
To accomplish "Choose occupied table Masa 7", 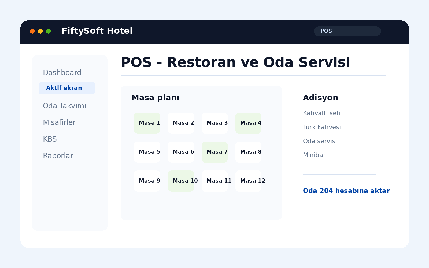I will (214, 152).
